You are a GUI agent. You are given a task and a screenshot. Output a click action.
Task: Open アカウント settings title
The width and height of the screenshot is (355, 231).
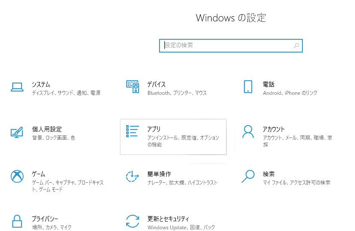tap(273, 129)
